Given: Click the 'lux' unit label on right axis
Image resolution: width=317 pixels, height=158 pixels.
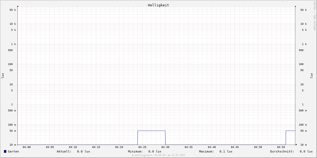Looking at the screenshot, I should [311, 76].
